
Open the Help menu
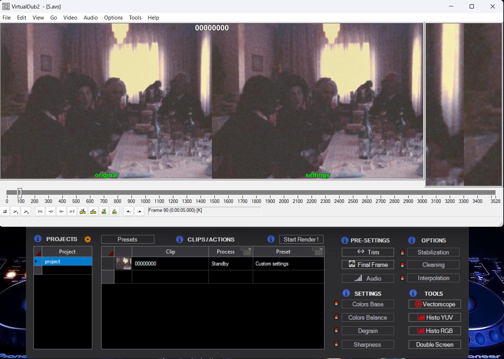[153, 18]
